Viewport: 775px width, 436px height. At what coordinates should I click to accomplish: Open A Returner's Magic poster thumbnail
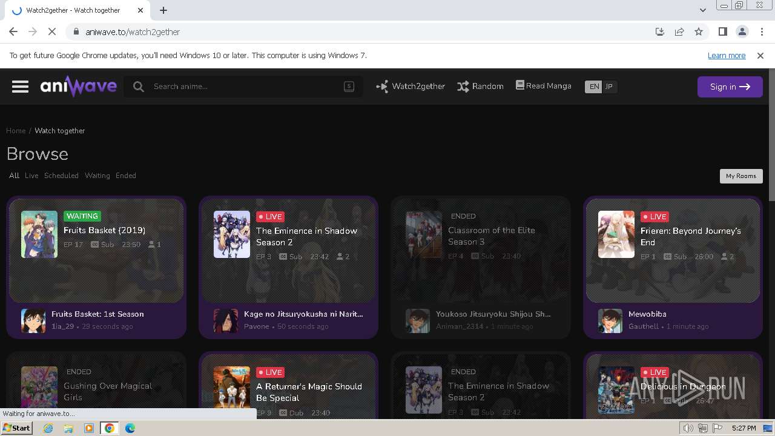[232, 389]
